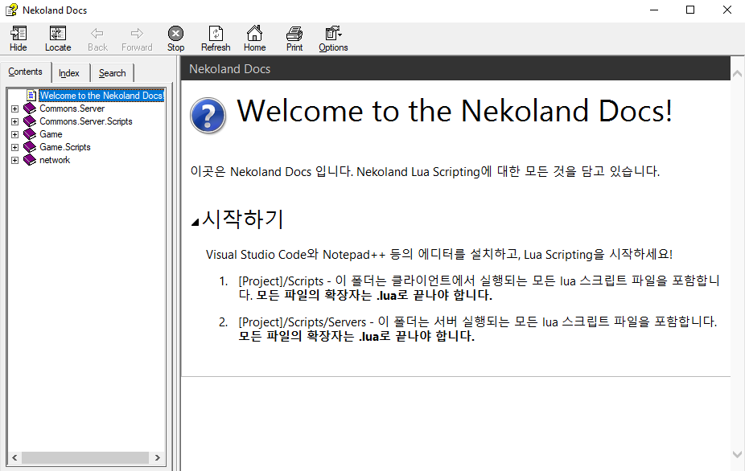Expand the Game.Scripts tree node

click(14, 147)
